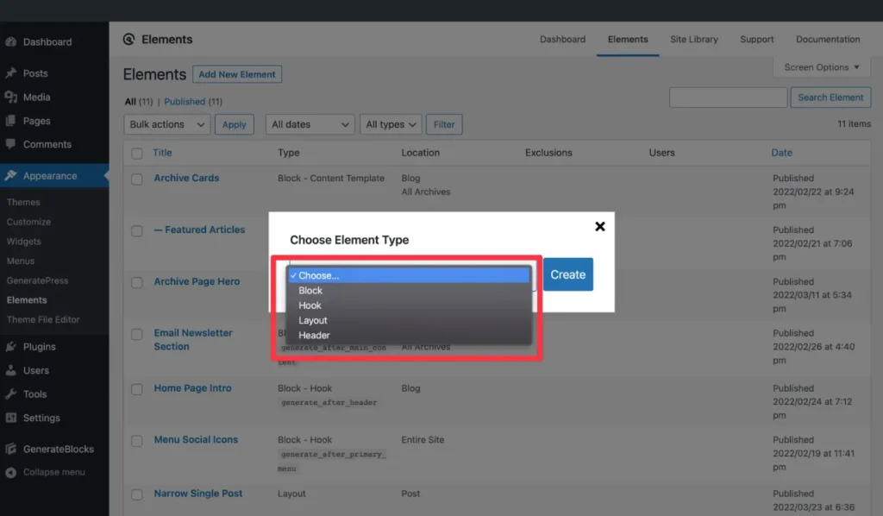883x516 pixels.
Task: Click the Add New Element button
Action: [237, 74]
